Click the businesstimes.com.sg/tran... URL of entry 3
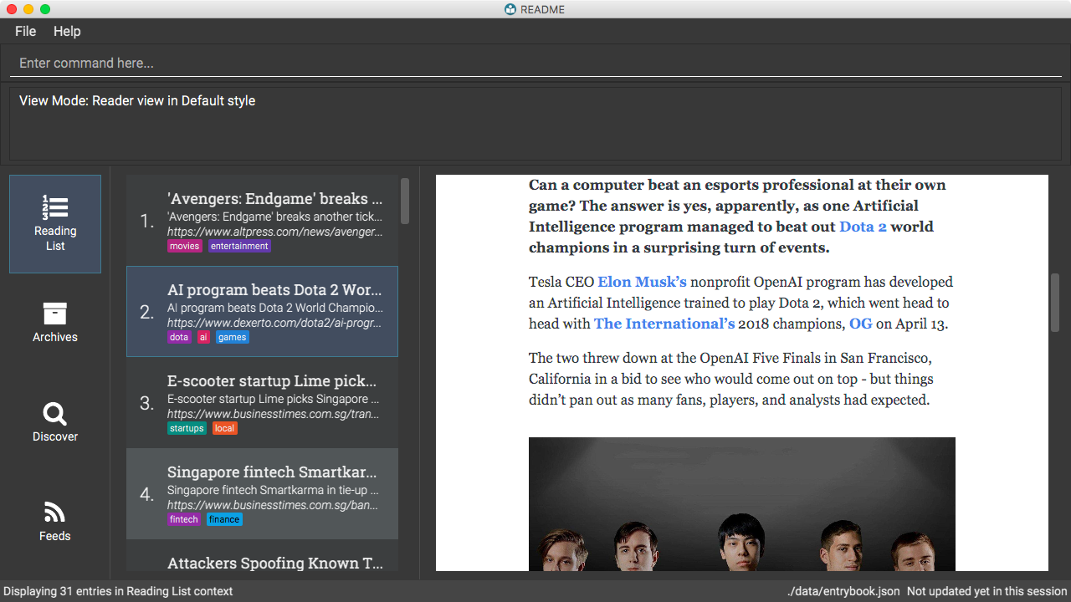This screenshot has width=1071, height=602. coord(273,414)
